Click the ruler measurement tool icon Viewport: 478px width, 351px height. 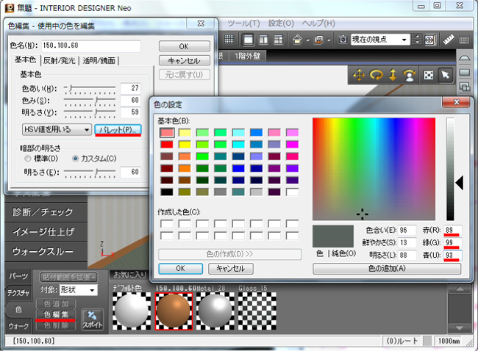(x=449, y=40)
